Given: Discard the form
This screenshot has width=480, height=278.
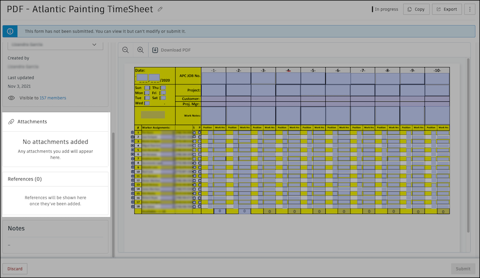Looking at the screenshot, I should pos(15,268).
